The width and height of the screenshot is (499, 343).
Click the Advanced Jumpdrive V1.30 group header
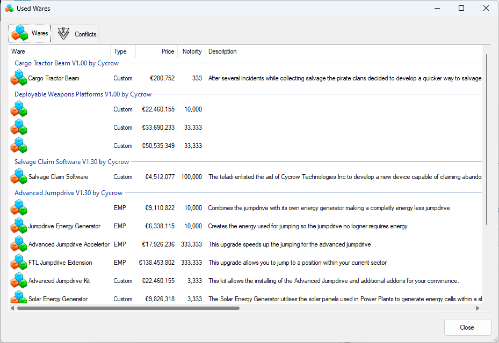pyautogui.click(x=68, y=193)
